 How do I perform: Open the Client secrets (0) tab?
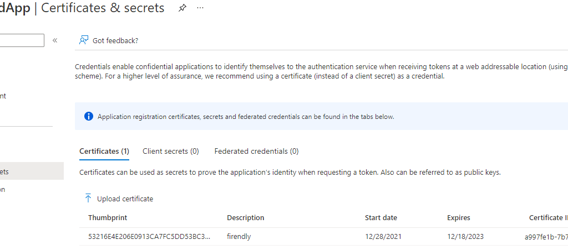pyautogui.click(x=170, y=151)
